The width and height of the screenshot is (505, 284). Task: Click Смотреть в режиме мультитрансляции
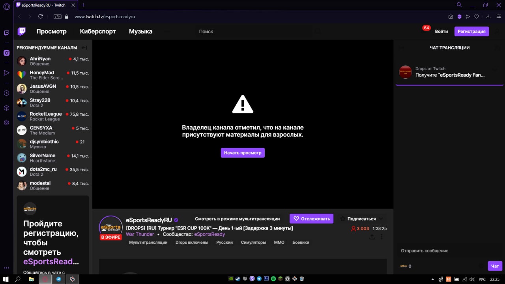(x=238, y=219)
